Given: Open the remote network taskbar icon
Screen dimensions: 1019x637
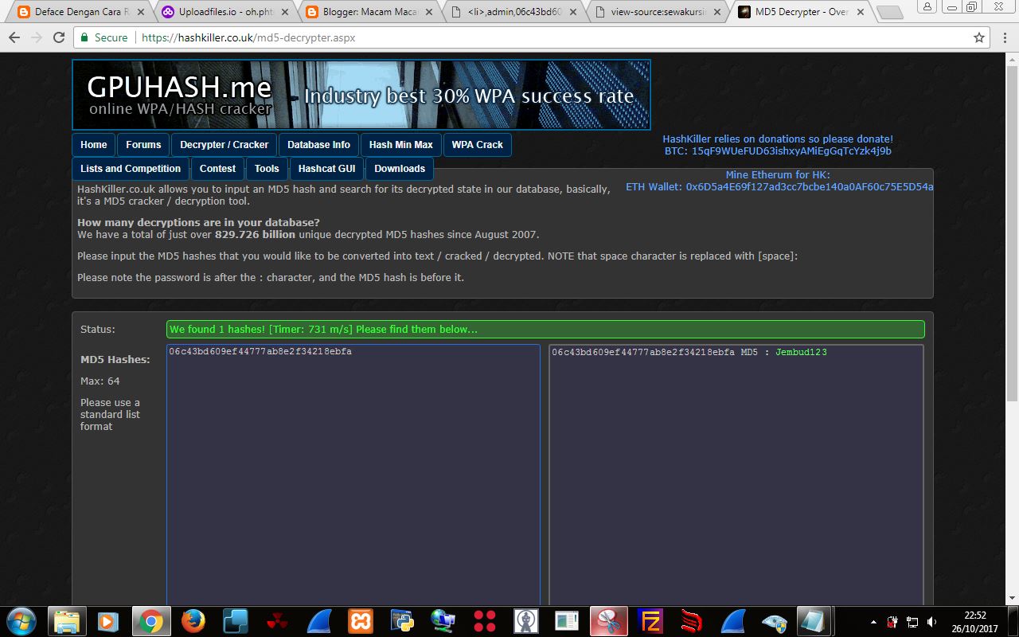Looking at the screenshot, I should coord(443,621).
